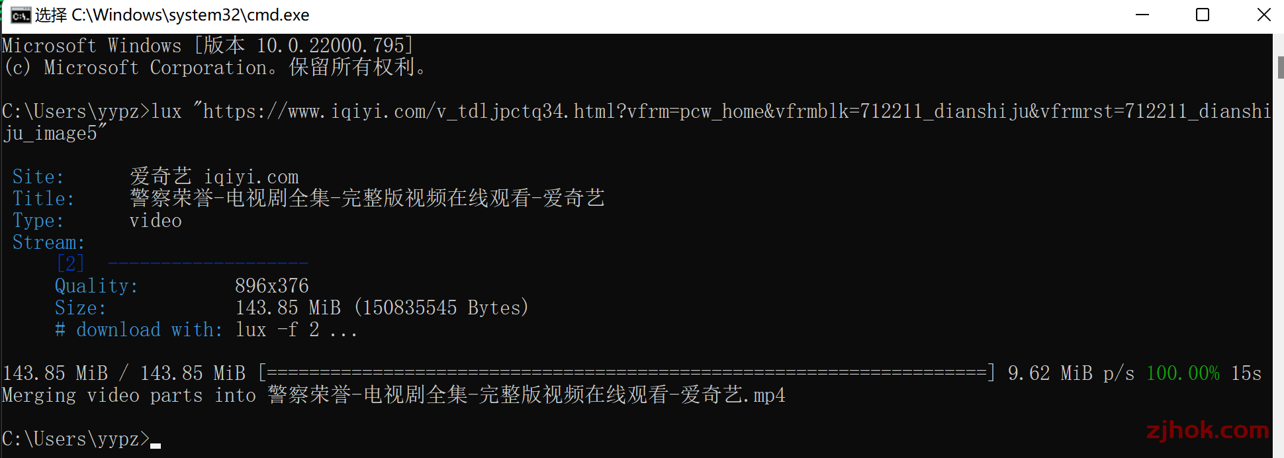This screenshot has width=1284, height=458.
Task: Click the Microsoft Windows version line
Action: click(207, 46)
